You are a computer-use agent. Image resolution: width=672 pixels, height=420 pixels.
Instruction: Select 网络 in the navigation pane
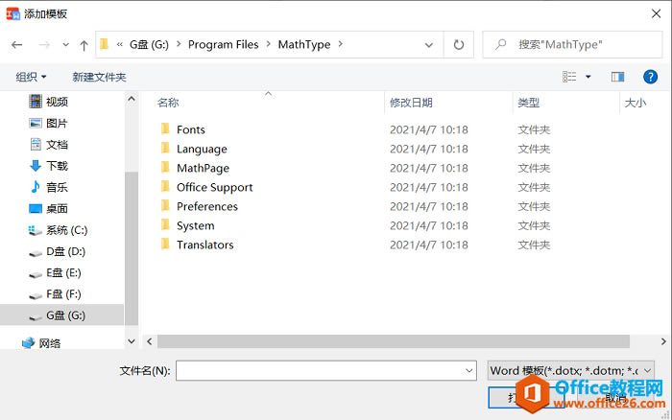(x=50, y=343)
